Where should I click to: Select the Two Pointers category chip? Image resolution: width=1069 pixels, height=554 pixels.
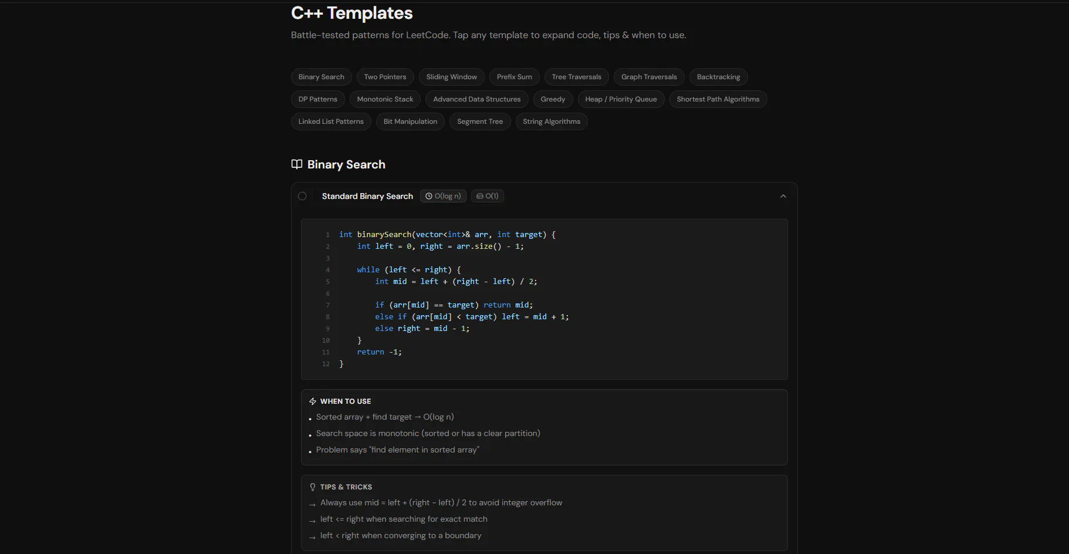click(x=385, y=77)
